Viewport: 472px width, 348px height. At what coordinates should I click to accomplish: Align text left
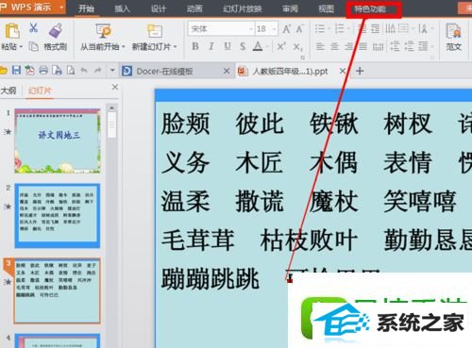pos(320,46)
